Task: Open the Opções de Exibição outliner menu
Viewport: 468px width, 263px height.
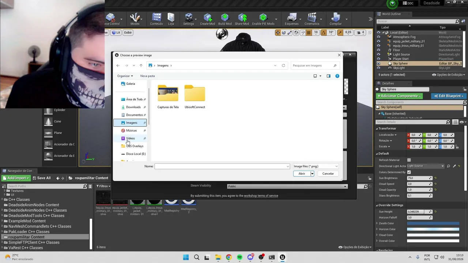Action: point(449,75)
